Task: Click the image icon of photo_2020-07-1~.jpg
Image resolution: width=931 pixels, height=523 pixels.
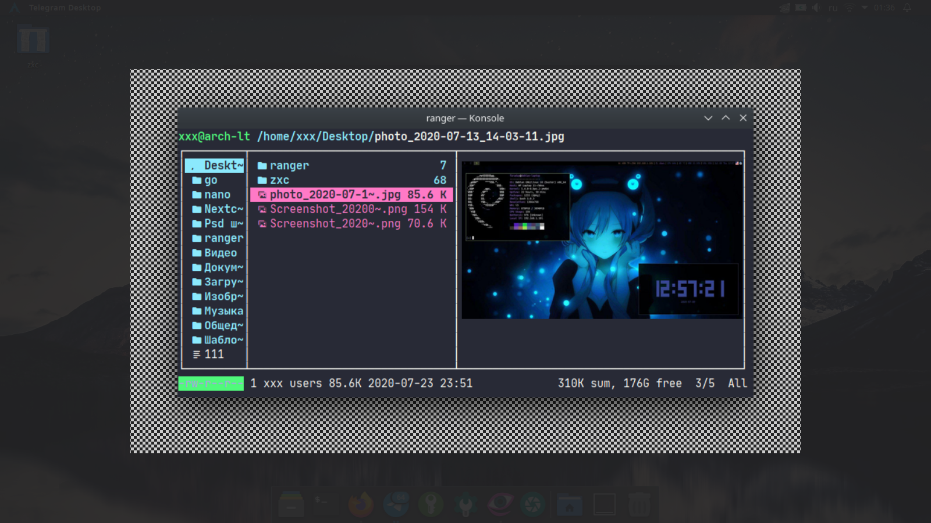Action: click(262, 195)
